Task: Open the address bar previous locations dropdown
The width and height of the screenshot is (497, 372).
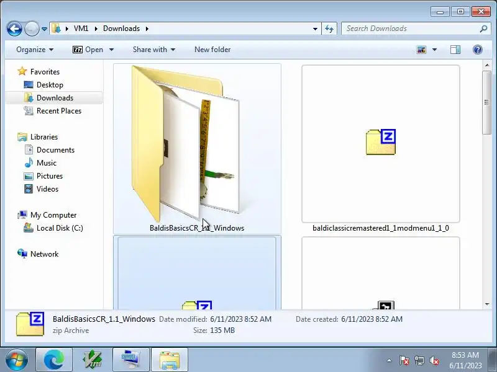Action: point(315,29)
